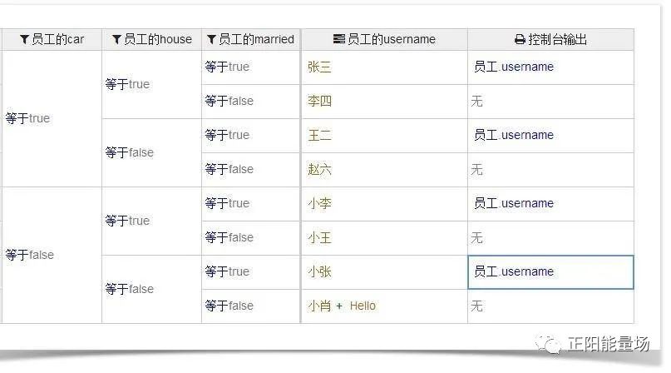This screenshot has height=373, width=671.
Task: Click the WeChat logo in the watermark
Action: pyautogui.click(x=548, y=344)
